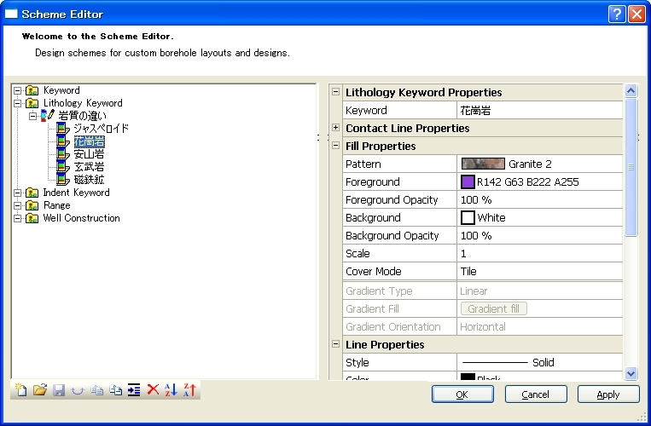Sort items descending with Z-A icon

(x=189, y=390)
